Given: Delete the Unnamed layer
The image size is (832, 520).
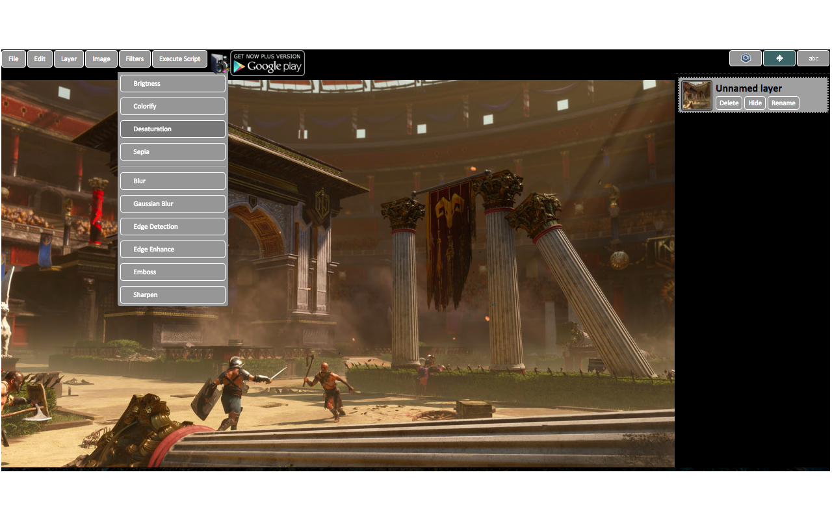Looking at the screenshot, I should [729, 103].
